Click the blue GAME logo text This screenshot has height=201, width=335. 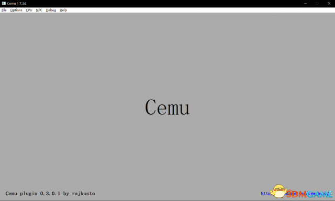point(320,194)
